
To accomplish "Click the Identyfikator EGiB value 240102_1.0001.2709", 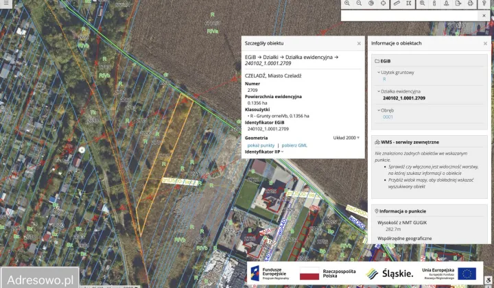I will click(268, 129).
